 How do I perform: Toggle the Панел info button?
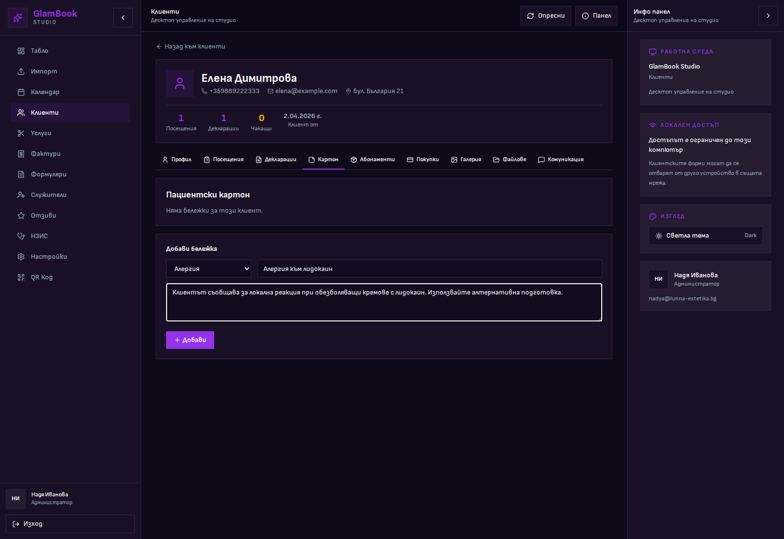pos(596,16)
